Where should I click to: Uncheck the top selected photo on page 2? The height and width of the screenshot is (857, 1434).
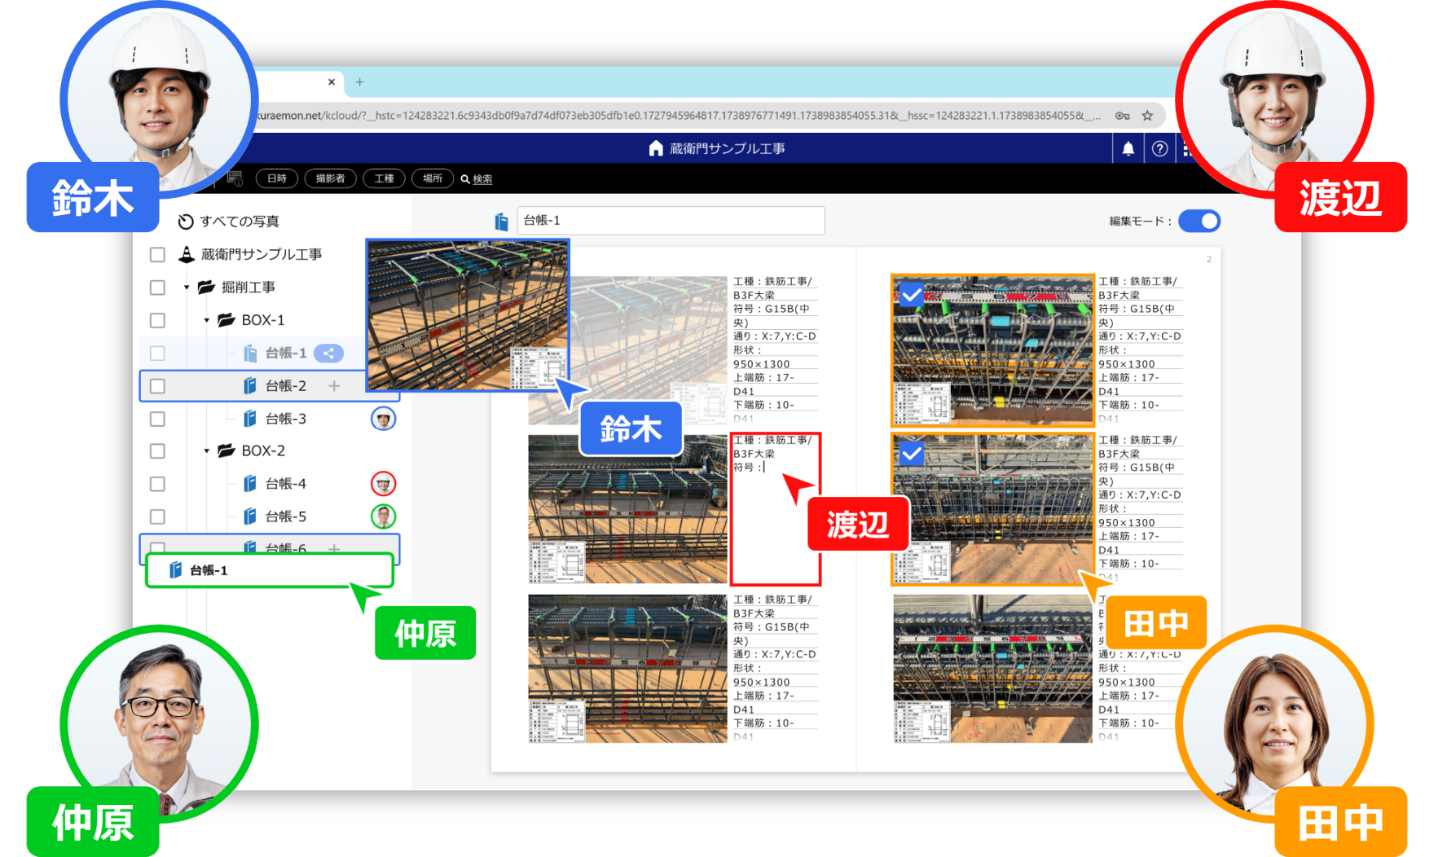point(912,294)
